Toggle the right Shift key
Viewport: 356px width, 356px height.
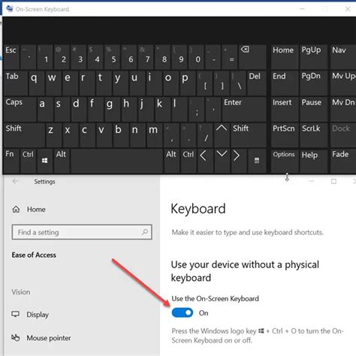pyautogui.click(x=249, y=134)
